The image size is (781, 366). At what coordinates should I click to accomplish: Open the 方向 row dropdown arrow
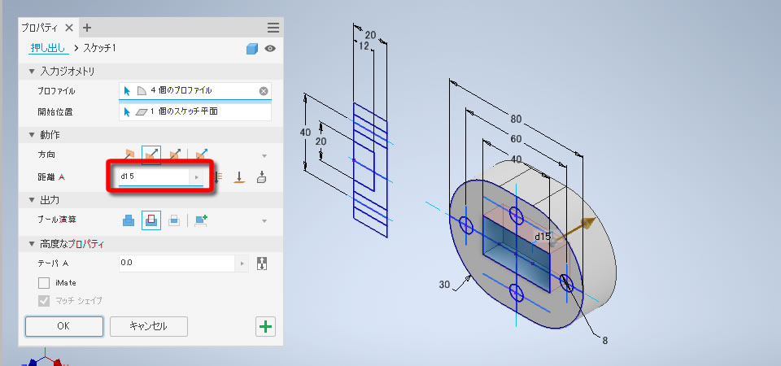pyautogui.click(x=264, y=155)
